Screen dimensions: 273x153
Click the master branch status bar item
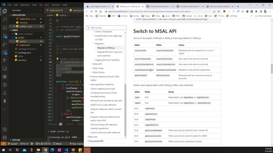13,144
